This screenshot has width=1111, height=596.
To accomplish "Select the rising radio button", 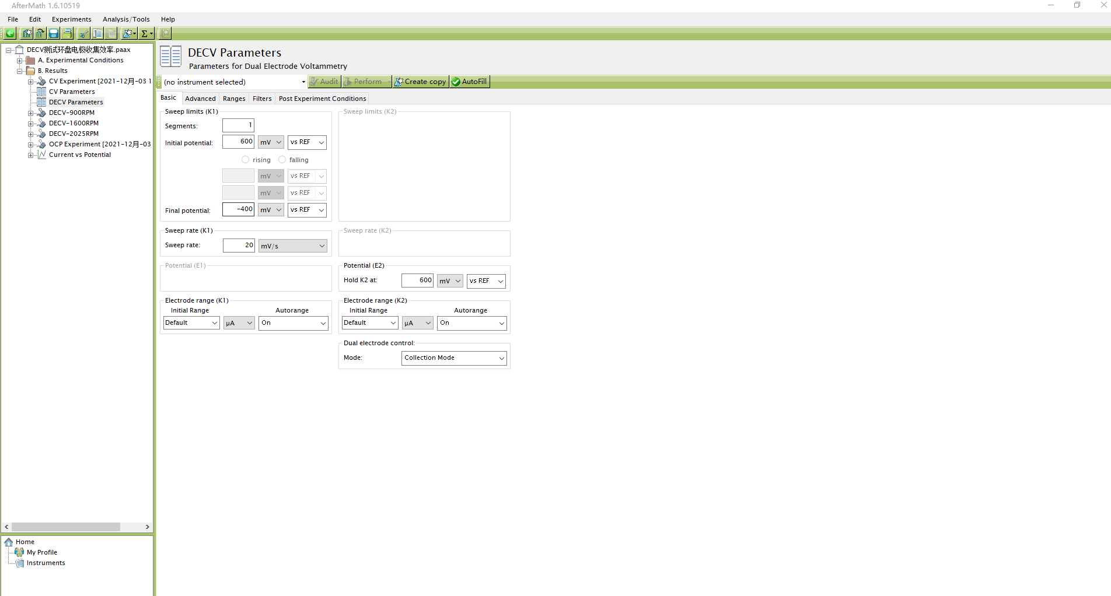I will point(245,160).
